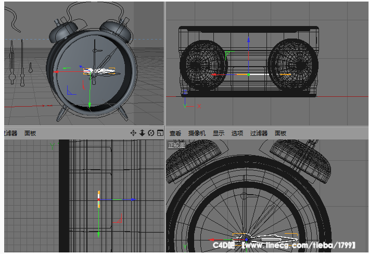
Task: Open the 面板 menu in the front viewport
Action: [281, 133]
